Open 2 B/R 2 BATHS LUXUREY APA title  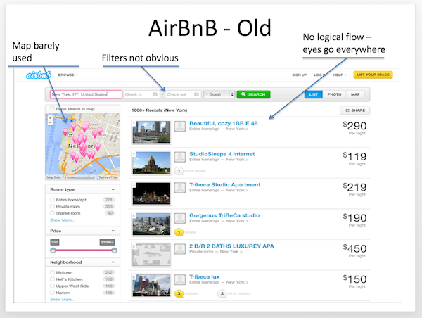pos(231,246)
